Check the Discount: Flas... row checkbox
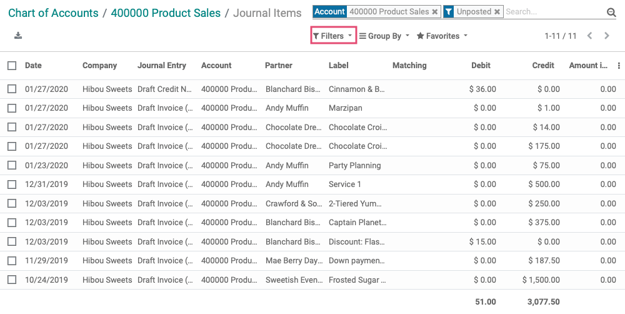Image resolution: width=625 pixels, height=314 pixels. 12,241
